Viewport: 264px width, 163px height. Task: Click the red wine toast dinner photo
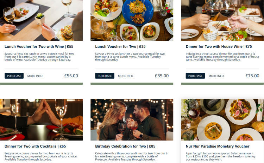tap(222, 20)
